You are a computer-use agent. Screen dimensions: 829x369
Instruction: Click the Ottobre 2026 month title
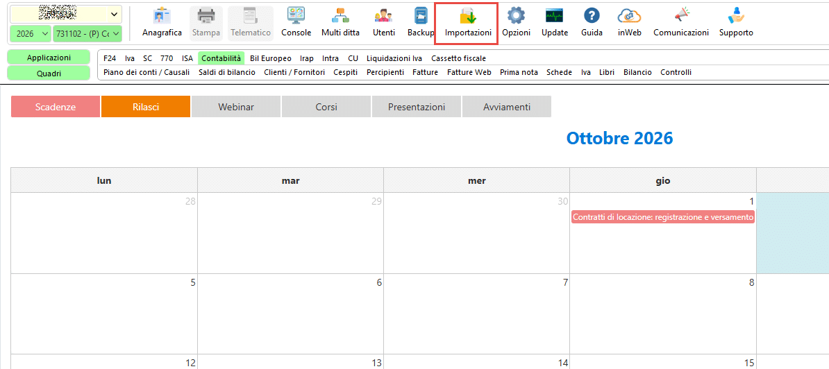(x=619, y=138)
